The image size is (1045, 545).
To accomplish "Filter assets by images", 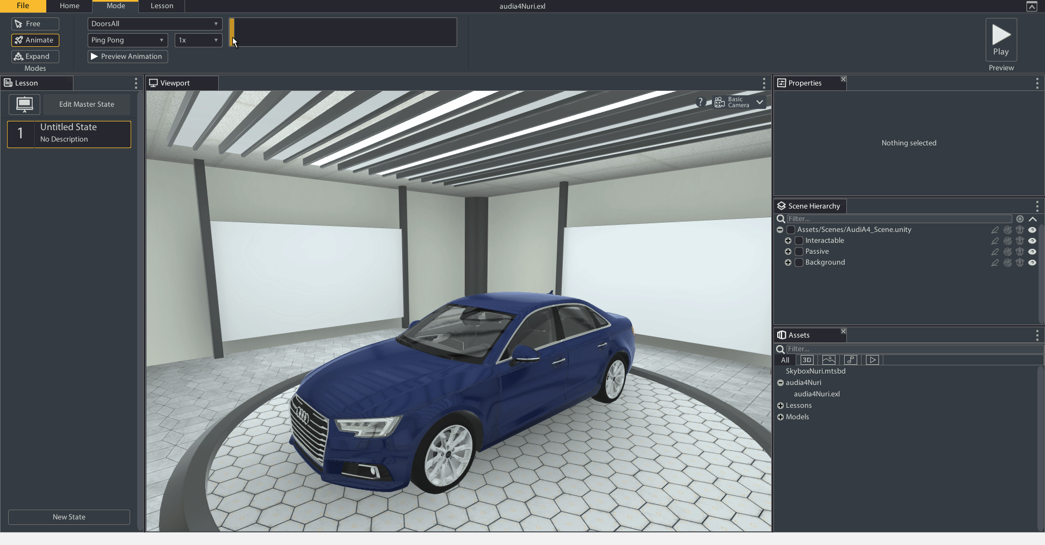I will (x=828, y=360).
